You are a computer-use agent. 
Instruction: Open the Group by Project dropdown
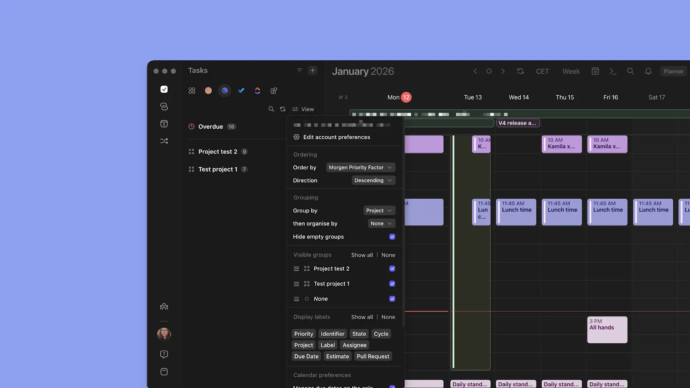[x=379, y=210]
